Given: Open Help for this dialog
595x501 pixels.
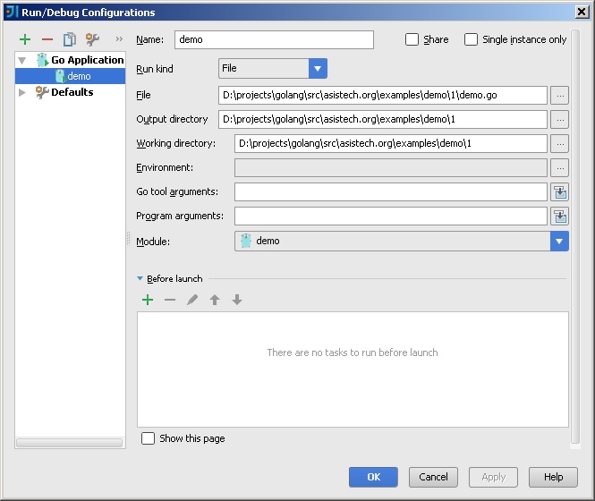Looking at the screenshot, I should coord(553,477).
